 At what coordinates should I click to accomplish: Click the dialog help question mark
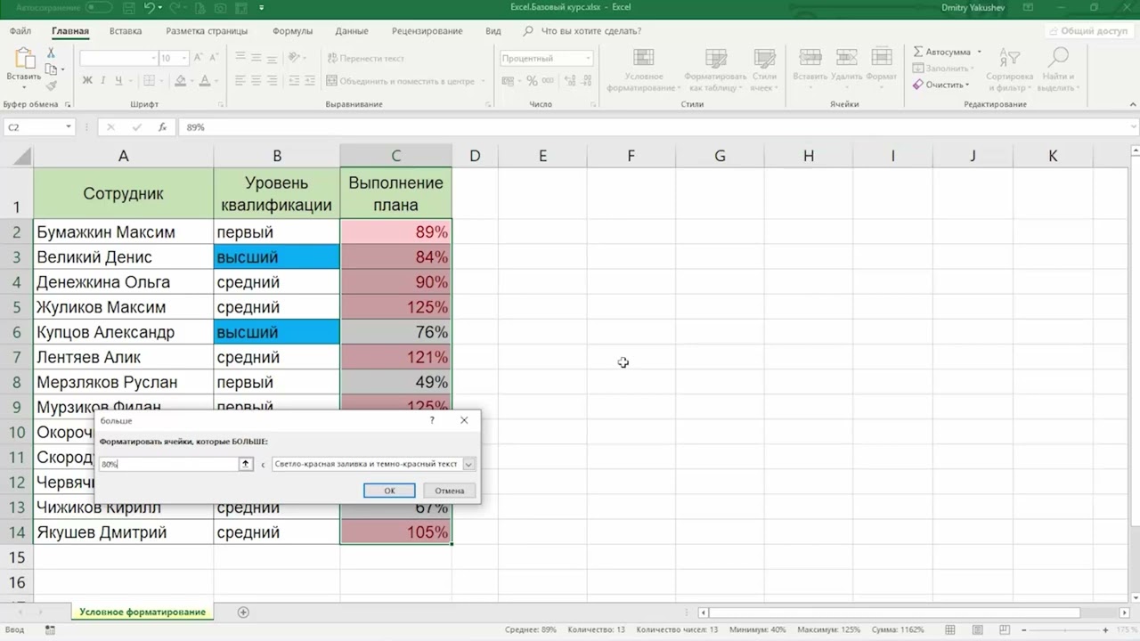(x=432, y=420)
